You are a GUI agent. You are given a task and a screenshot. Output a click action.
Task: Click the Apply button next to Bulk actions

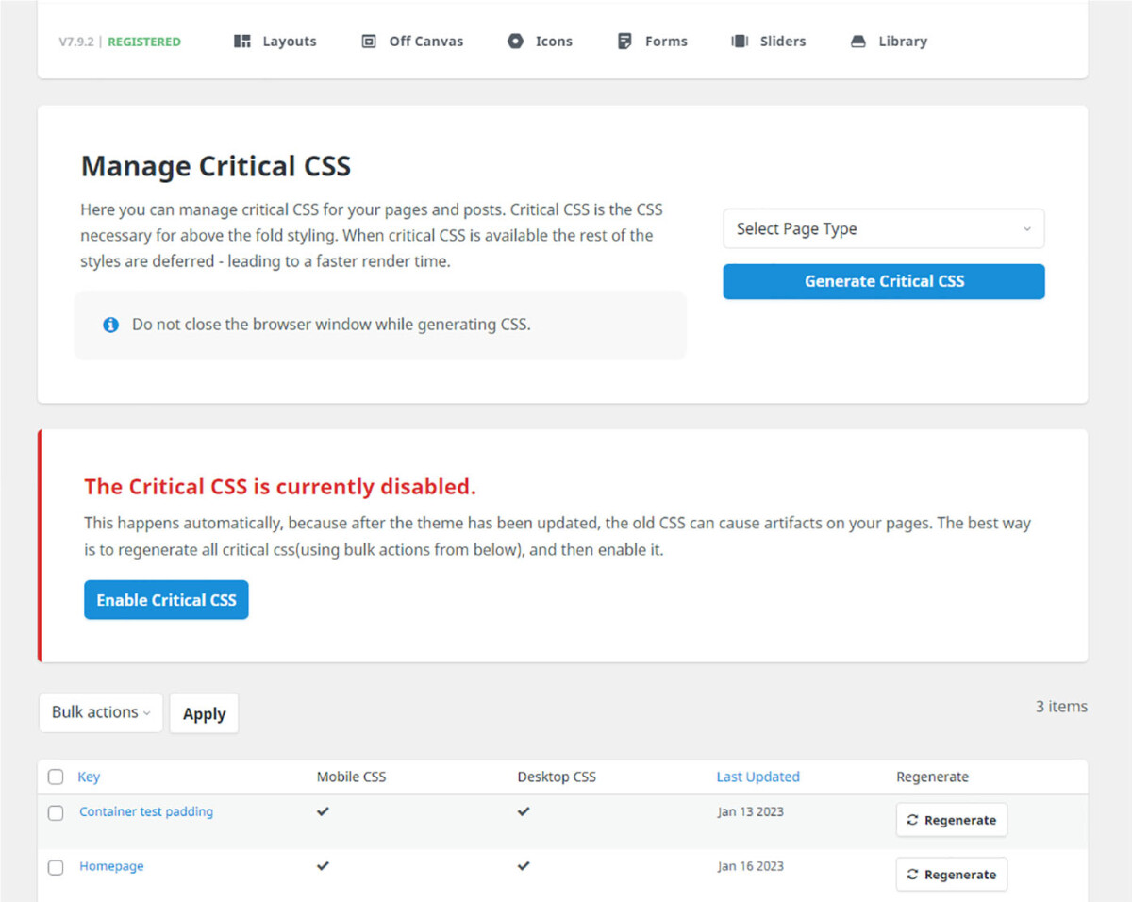[x=204, y=713]
